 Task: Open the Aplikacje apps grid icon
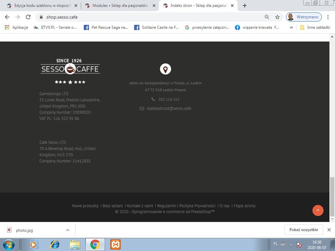point(7,27)
